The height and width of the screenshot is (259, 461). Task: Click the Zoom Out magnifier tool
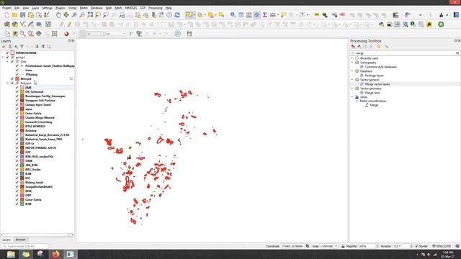[82, 14]
